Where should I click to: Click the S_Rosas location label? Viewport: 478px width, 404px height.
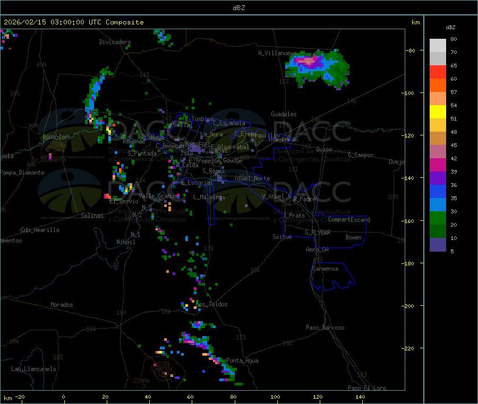214,171
